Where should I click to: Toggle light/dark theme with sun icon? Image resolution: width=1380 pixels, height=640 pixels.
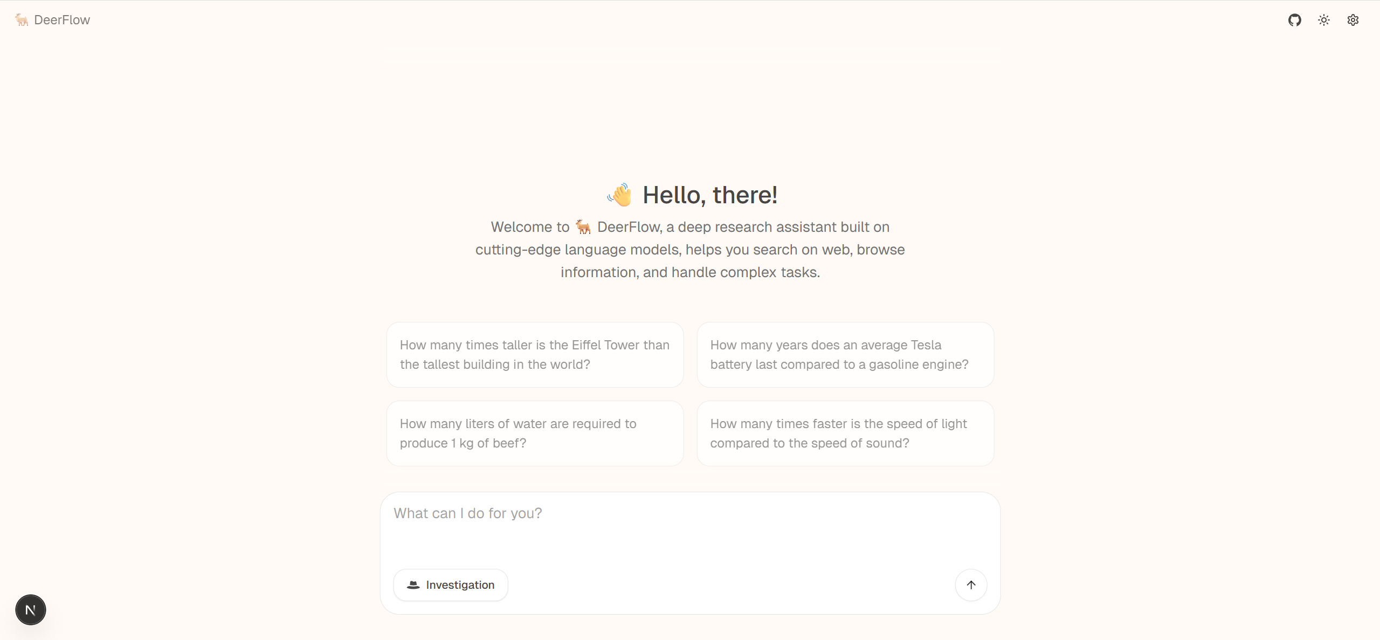point(1323,20)
